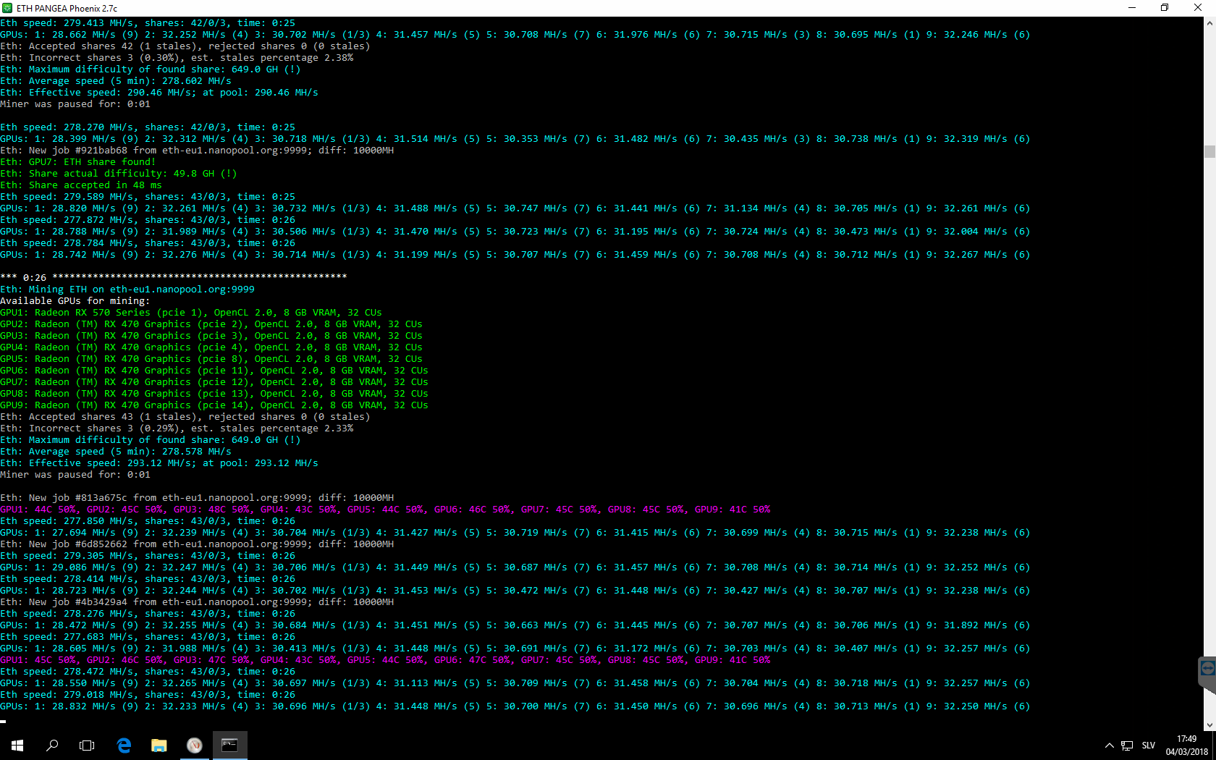Click 'Effective speed: 293.12 MH/s' line

[x=159, y=463]
